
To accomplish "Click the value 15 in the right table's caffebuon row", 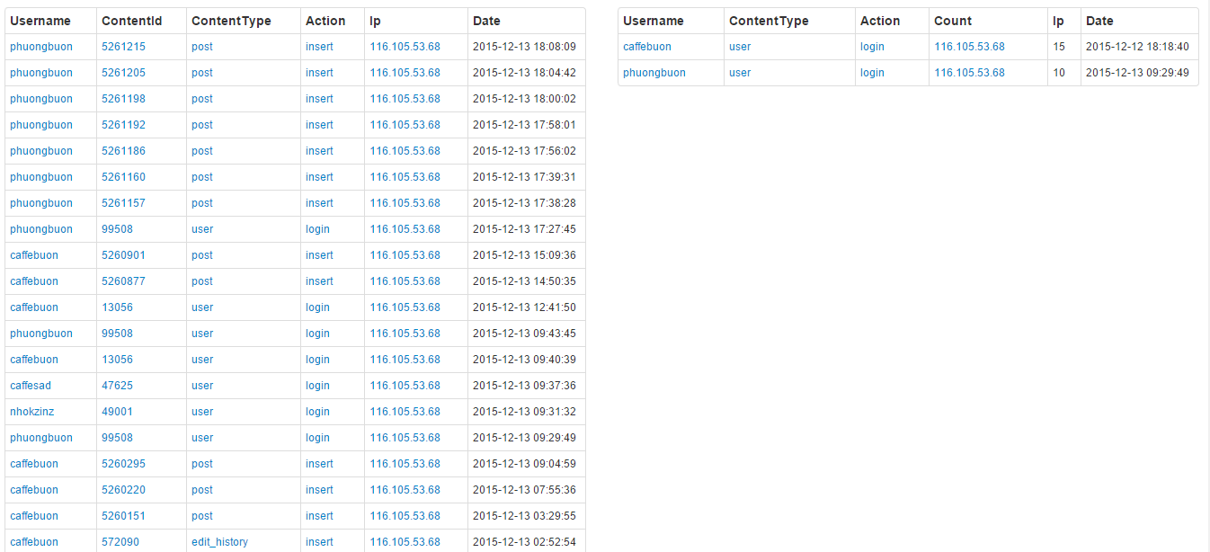I will [1059, 47].
